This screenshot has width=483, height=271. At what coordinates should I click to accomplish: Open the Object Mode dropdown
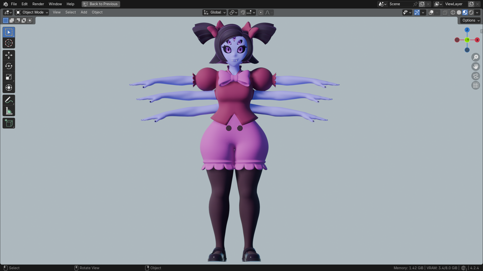tap(32, 12)
